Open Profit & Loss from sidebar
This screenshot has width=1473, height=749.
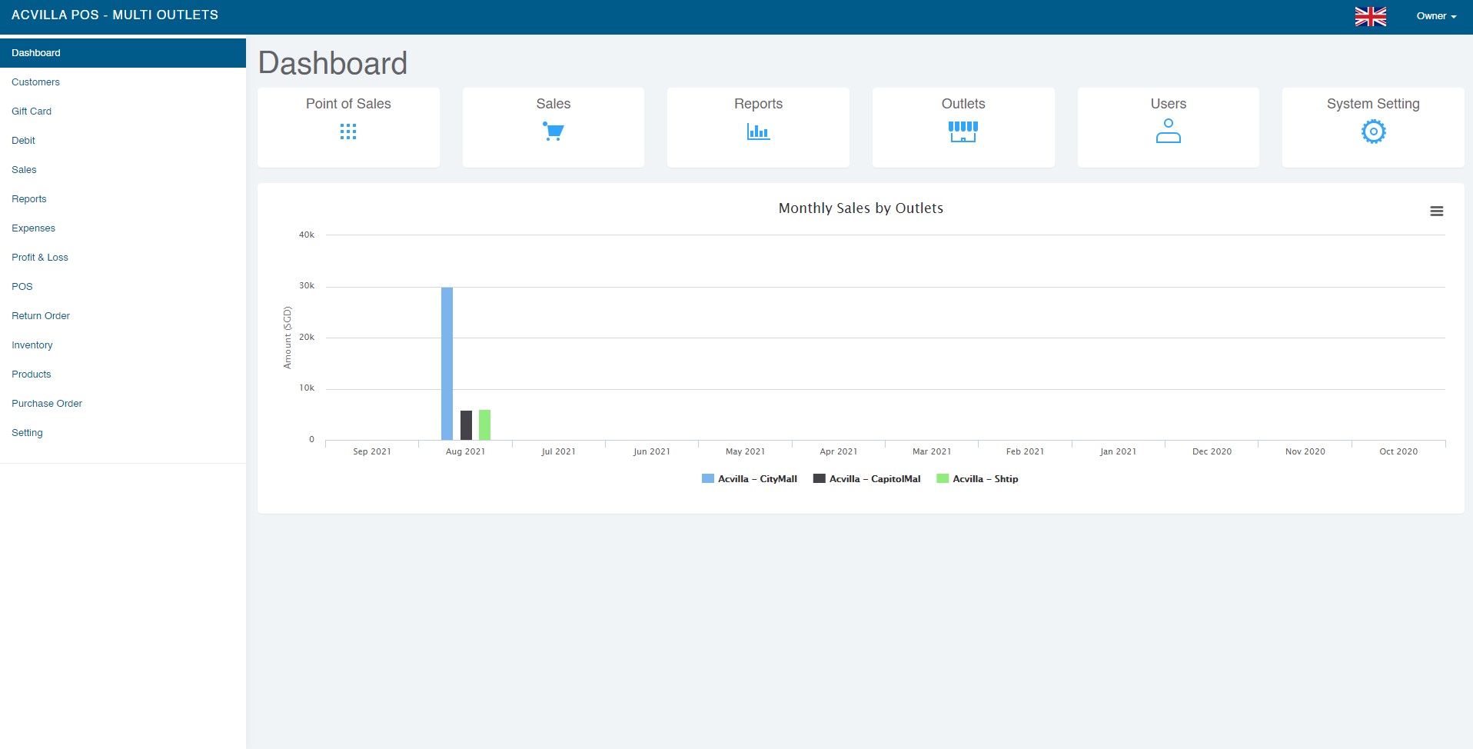[40, 258]
